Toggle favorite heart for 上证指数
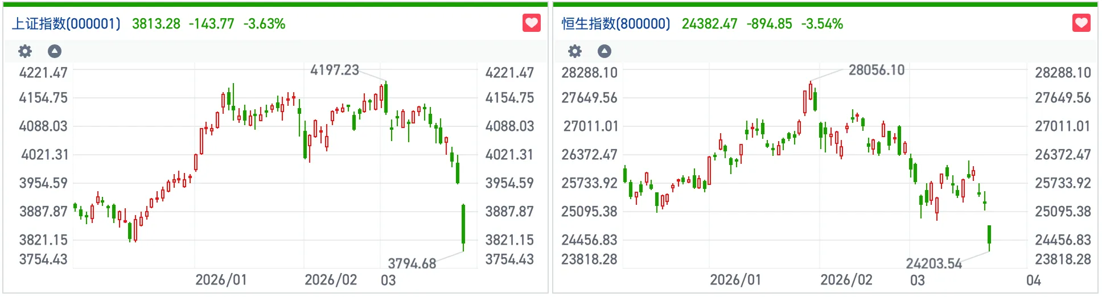The height and width of the screenshot is (297, 1102). 531,23
